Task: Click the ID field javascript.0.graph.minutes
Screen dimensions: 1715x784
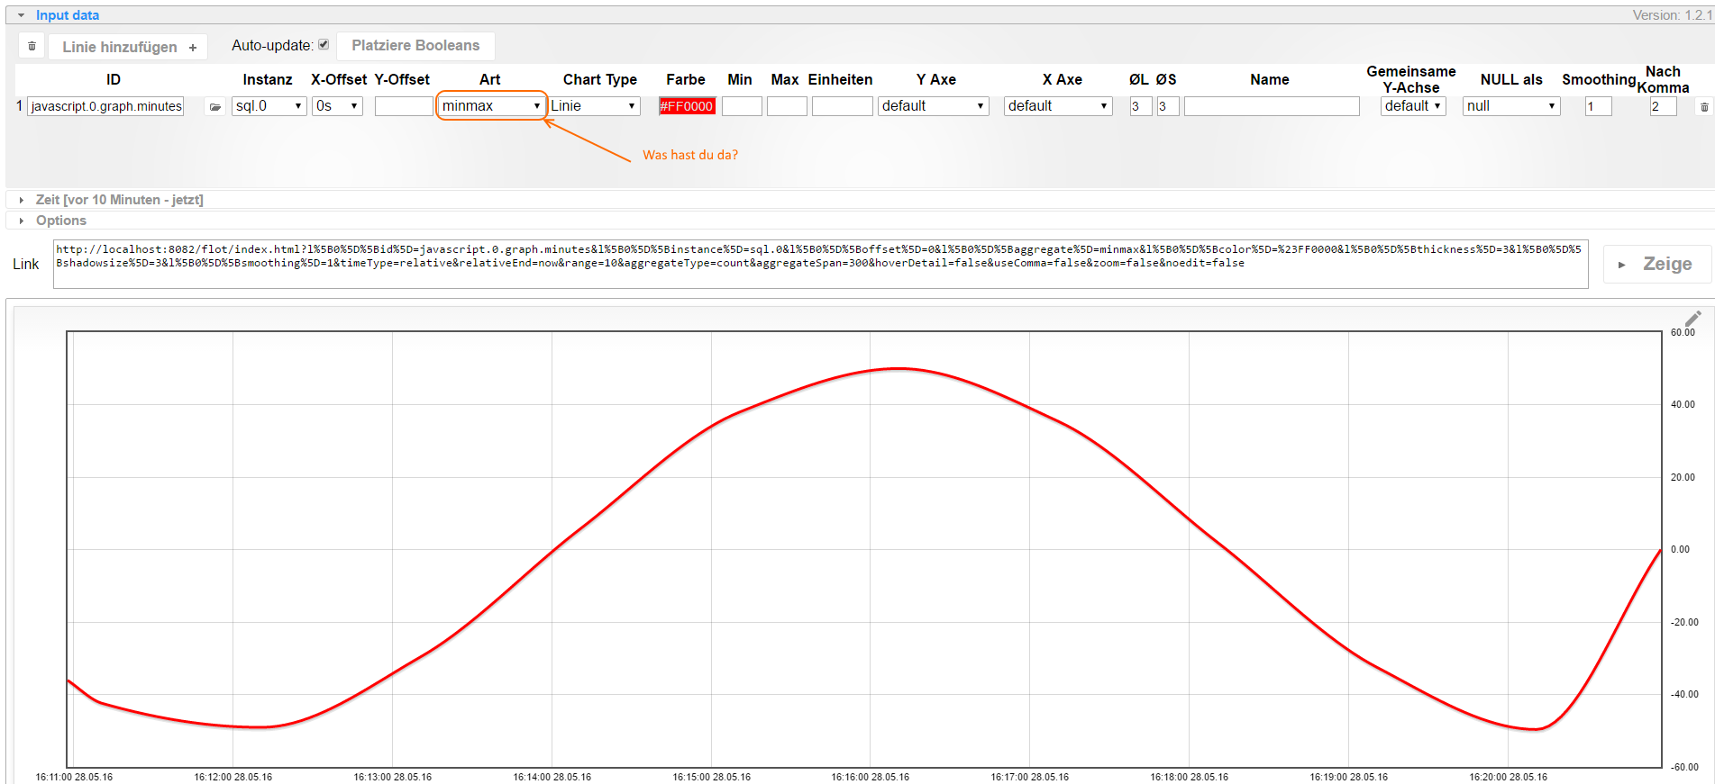Action: 105,106
